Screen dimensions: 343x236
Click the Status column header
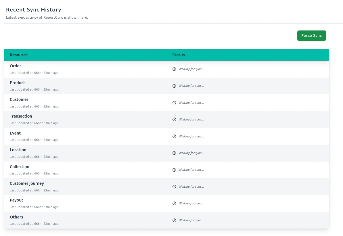click(178, 55)
